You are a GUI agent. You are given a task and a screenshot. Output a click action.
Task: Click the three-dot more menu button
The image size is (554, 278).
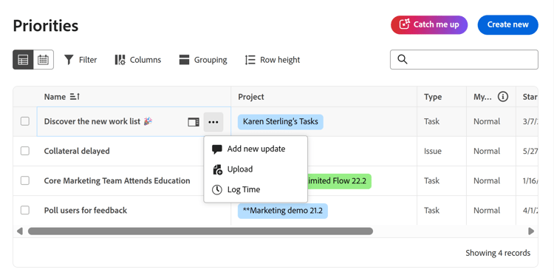pos(213,122)
